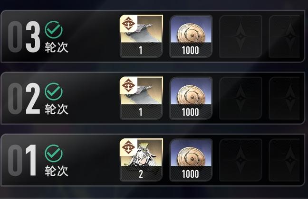Click the first empty reward slot in round 01
The height and width of the screenshot is (199, 308).
(241, 160)
